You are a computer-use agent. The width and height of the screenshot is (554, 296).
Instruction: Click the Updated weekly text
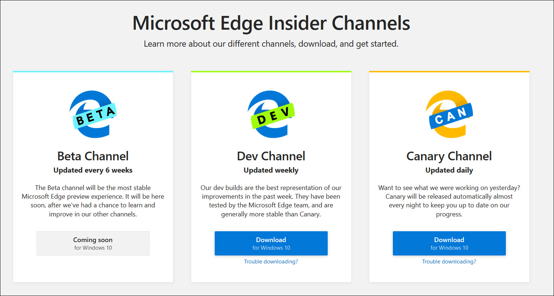(271, 170)
